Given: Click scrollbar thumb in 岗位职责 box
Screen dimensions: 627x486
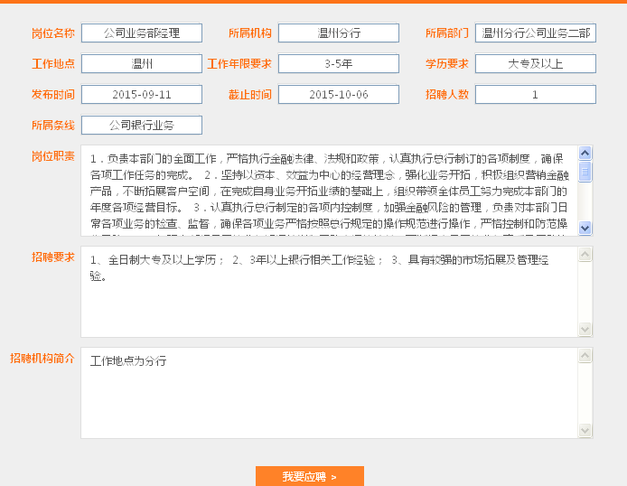Looking at the screenshot, I should pyautogui.click(x=585, y=172).
